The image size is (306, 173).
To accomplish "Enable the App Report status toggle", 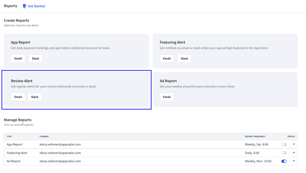I will pos(284,144).
